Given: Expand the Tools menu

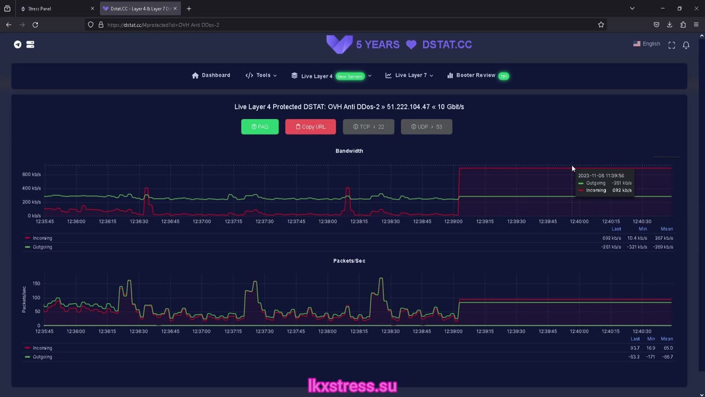Looking at the screenshot, I should pos(261,76).
